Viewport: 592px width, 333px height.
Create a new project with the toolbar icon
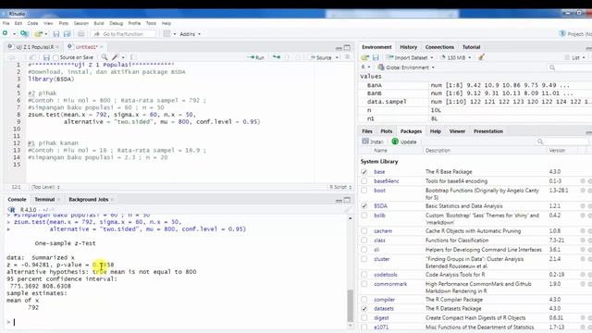[x=24, y=33]
